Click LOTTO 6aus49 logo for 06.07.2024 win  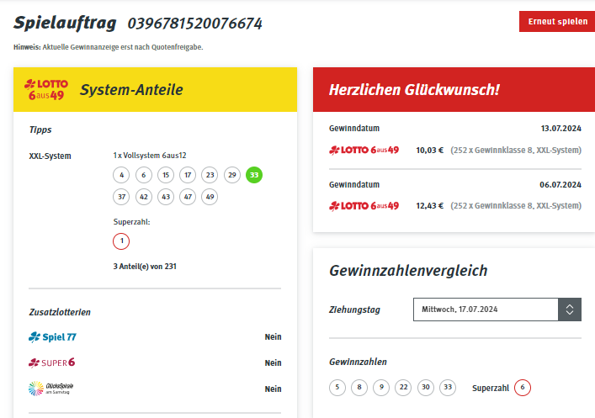pos(364,206)
